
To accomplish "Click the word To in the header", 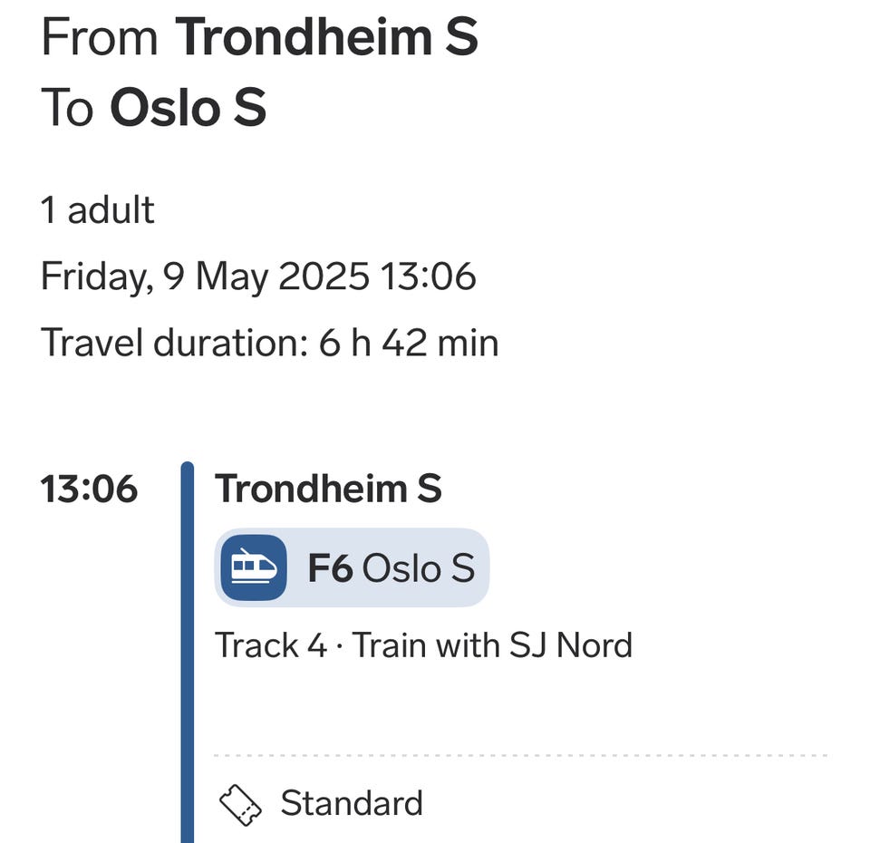I will (x=67, y=108).
